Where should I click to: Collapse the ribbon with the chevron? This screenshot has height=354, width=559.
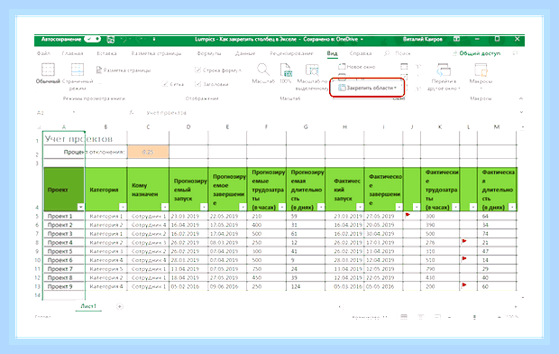click(x=521, y=98)
